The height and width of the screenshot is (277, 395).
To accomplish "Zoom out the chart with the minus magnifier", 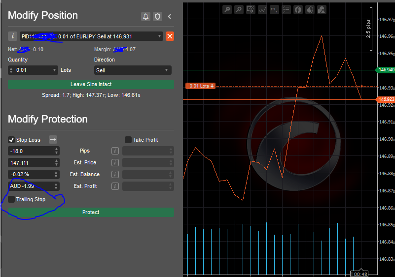I will coord(227,10).
